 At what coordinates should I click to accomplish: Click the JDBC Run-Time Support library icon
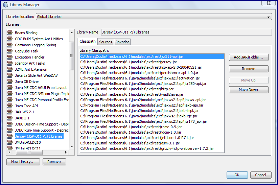pyautogui.click(x=10, y=130)
